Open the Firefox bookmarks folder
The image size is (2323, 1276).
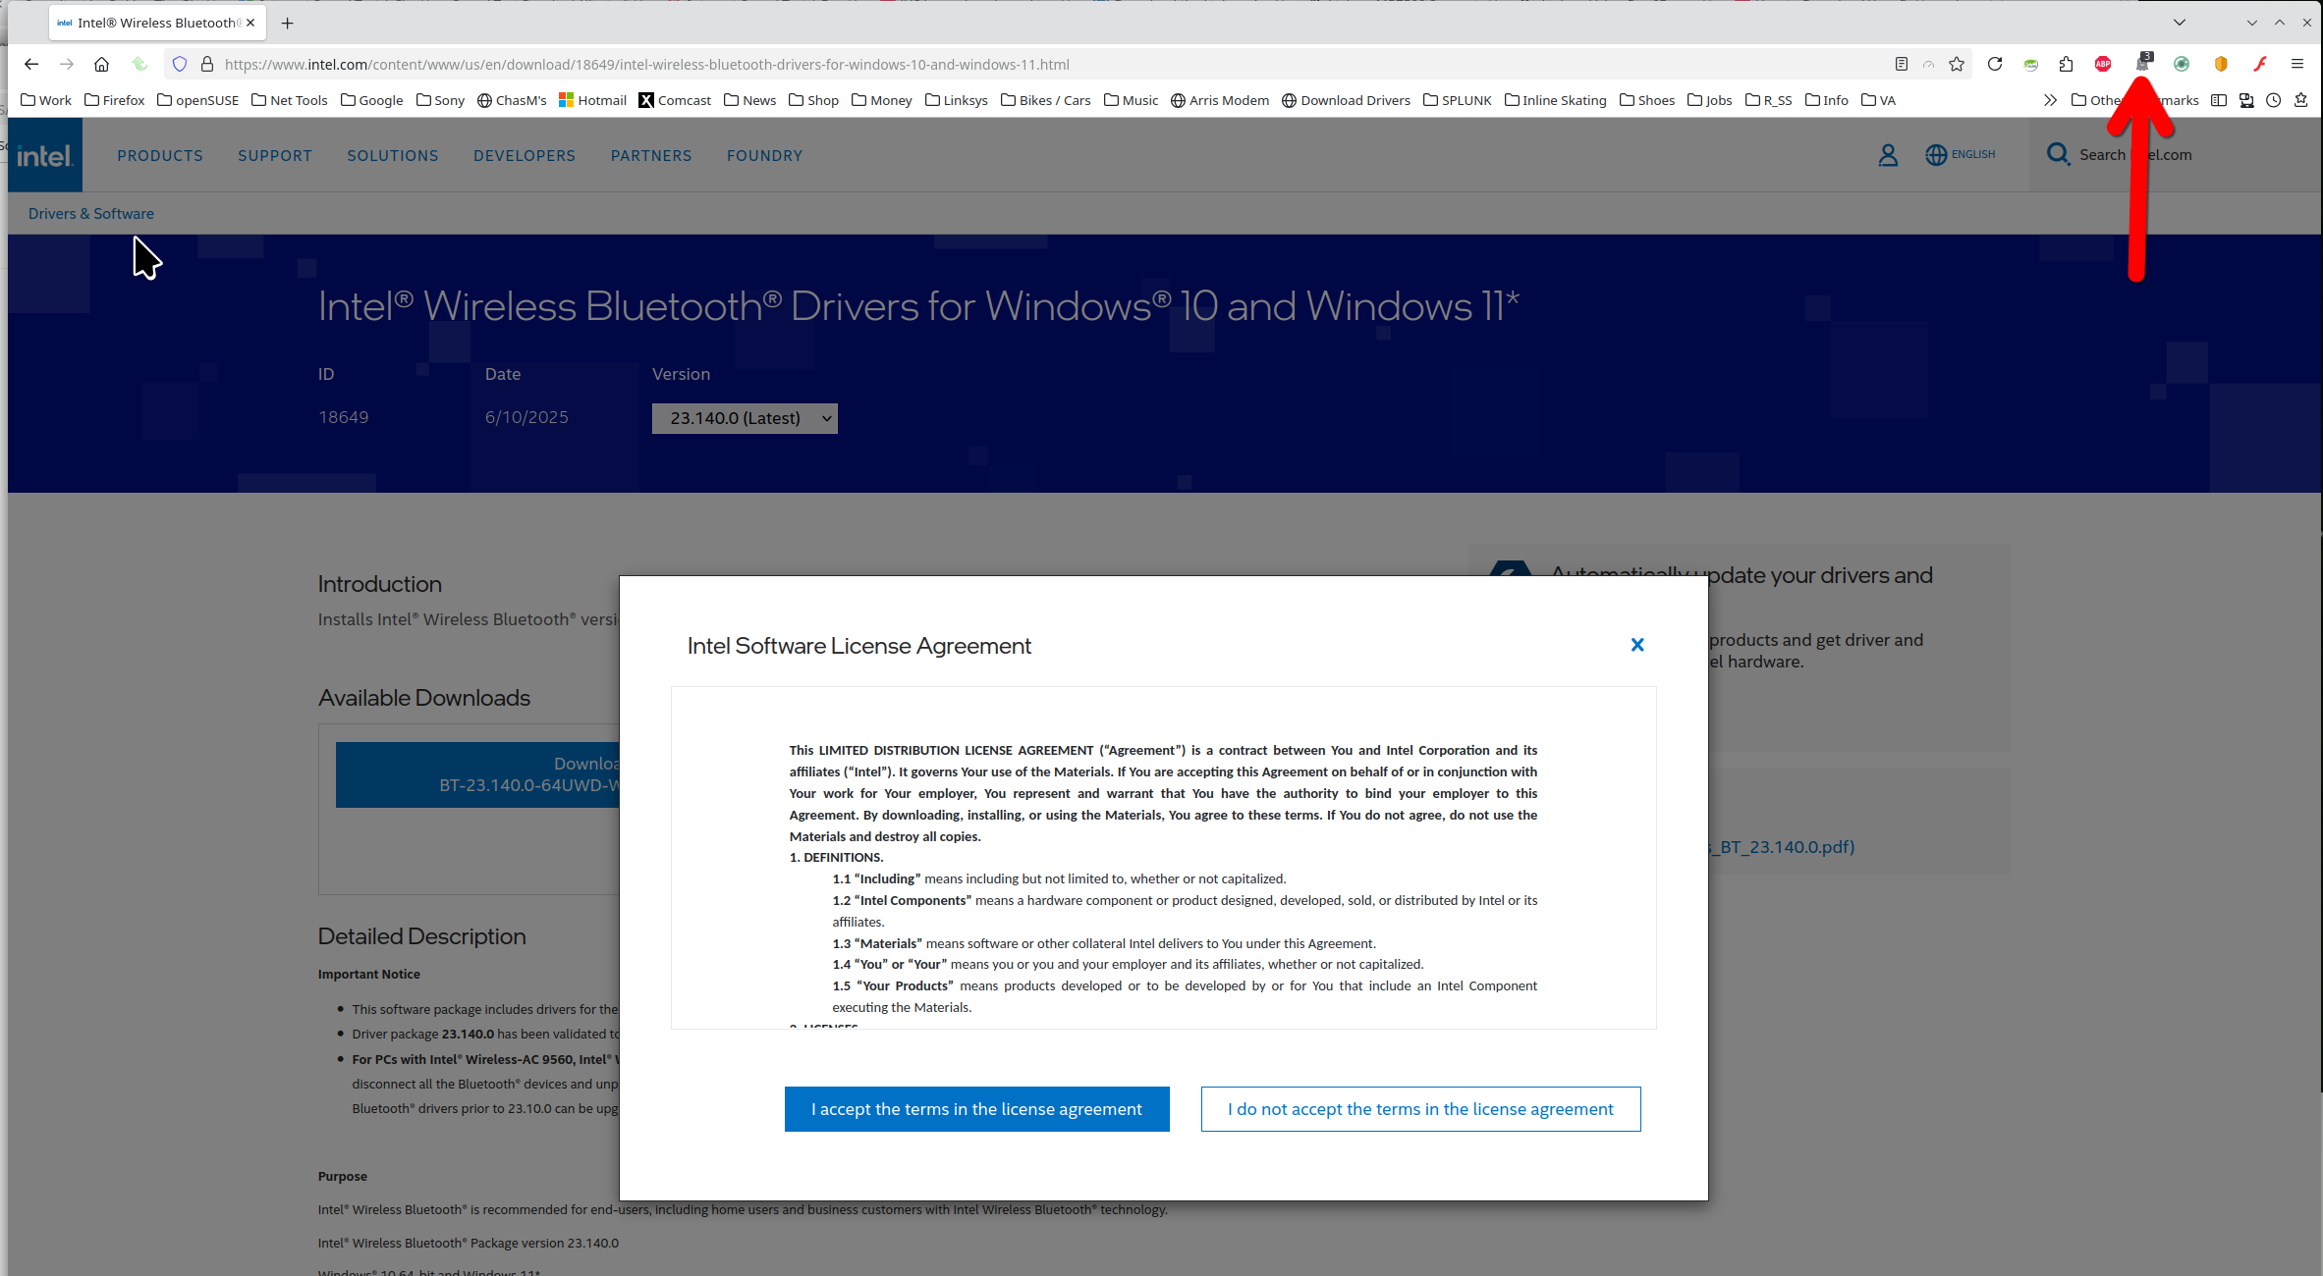114,100
